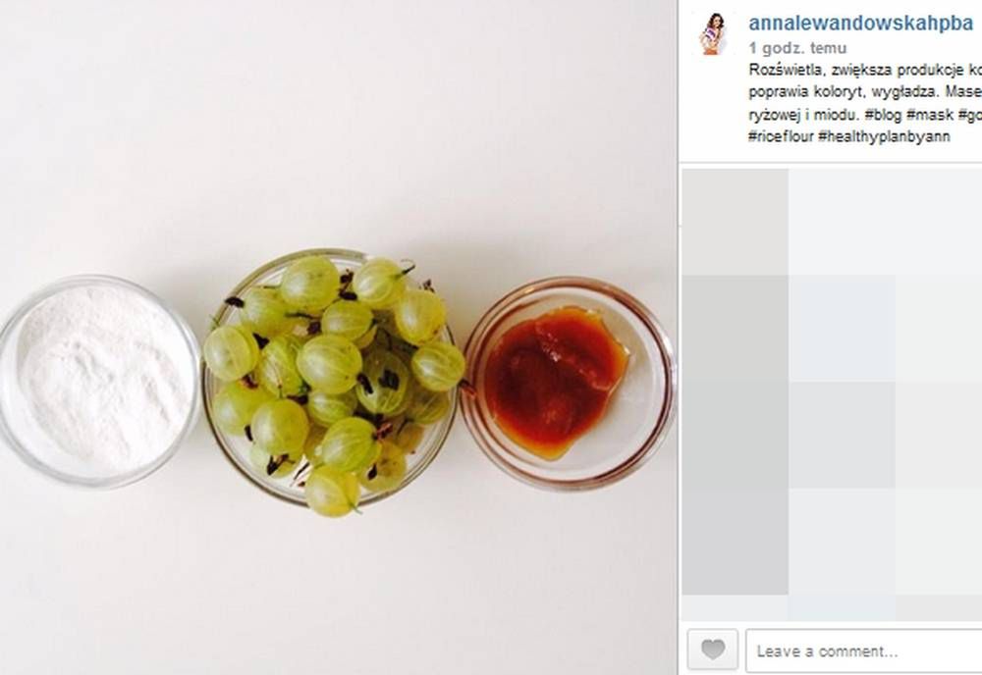
Task: Open the #healthyplanbyann hashtag
Action: coord(884,136)
